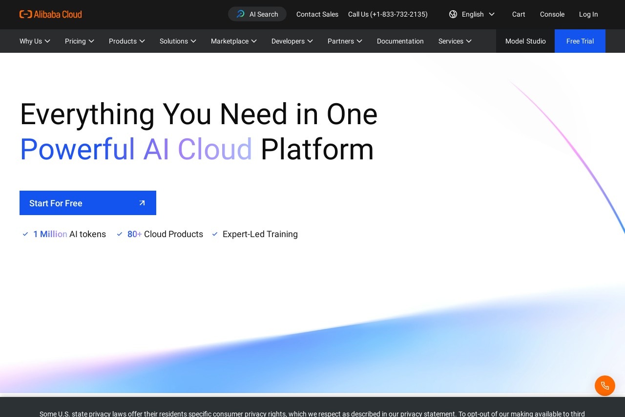
Task: Click the Free Trial button
Action: pos(580,41)
